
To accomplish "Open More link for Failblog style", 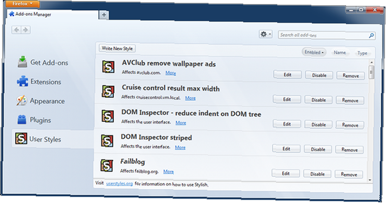I will click(168, 171).
